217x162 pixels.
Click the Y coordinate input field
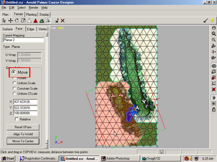click(x=25, y=108)
